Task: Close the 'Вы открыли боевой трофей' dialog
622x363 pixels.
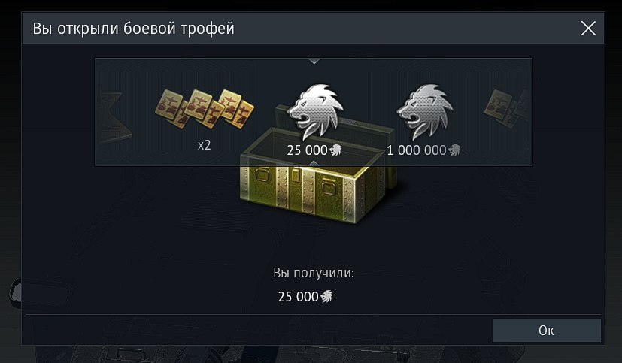Action: point(588,28)
